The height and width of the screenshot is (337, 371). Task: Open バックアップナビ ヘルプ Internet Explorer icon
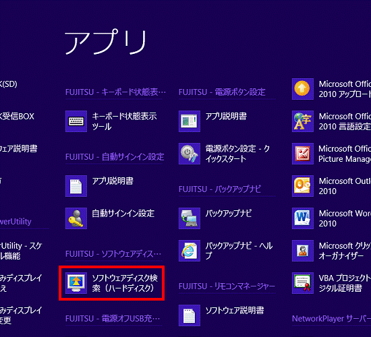[x=190, y=251]
